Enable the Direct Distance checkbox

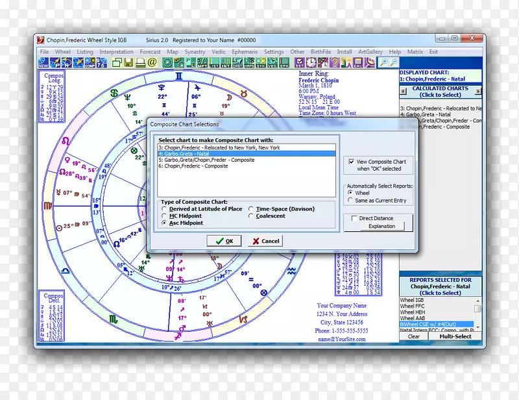[352, 219]
